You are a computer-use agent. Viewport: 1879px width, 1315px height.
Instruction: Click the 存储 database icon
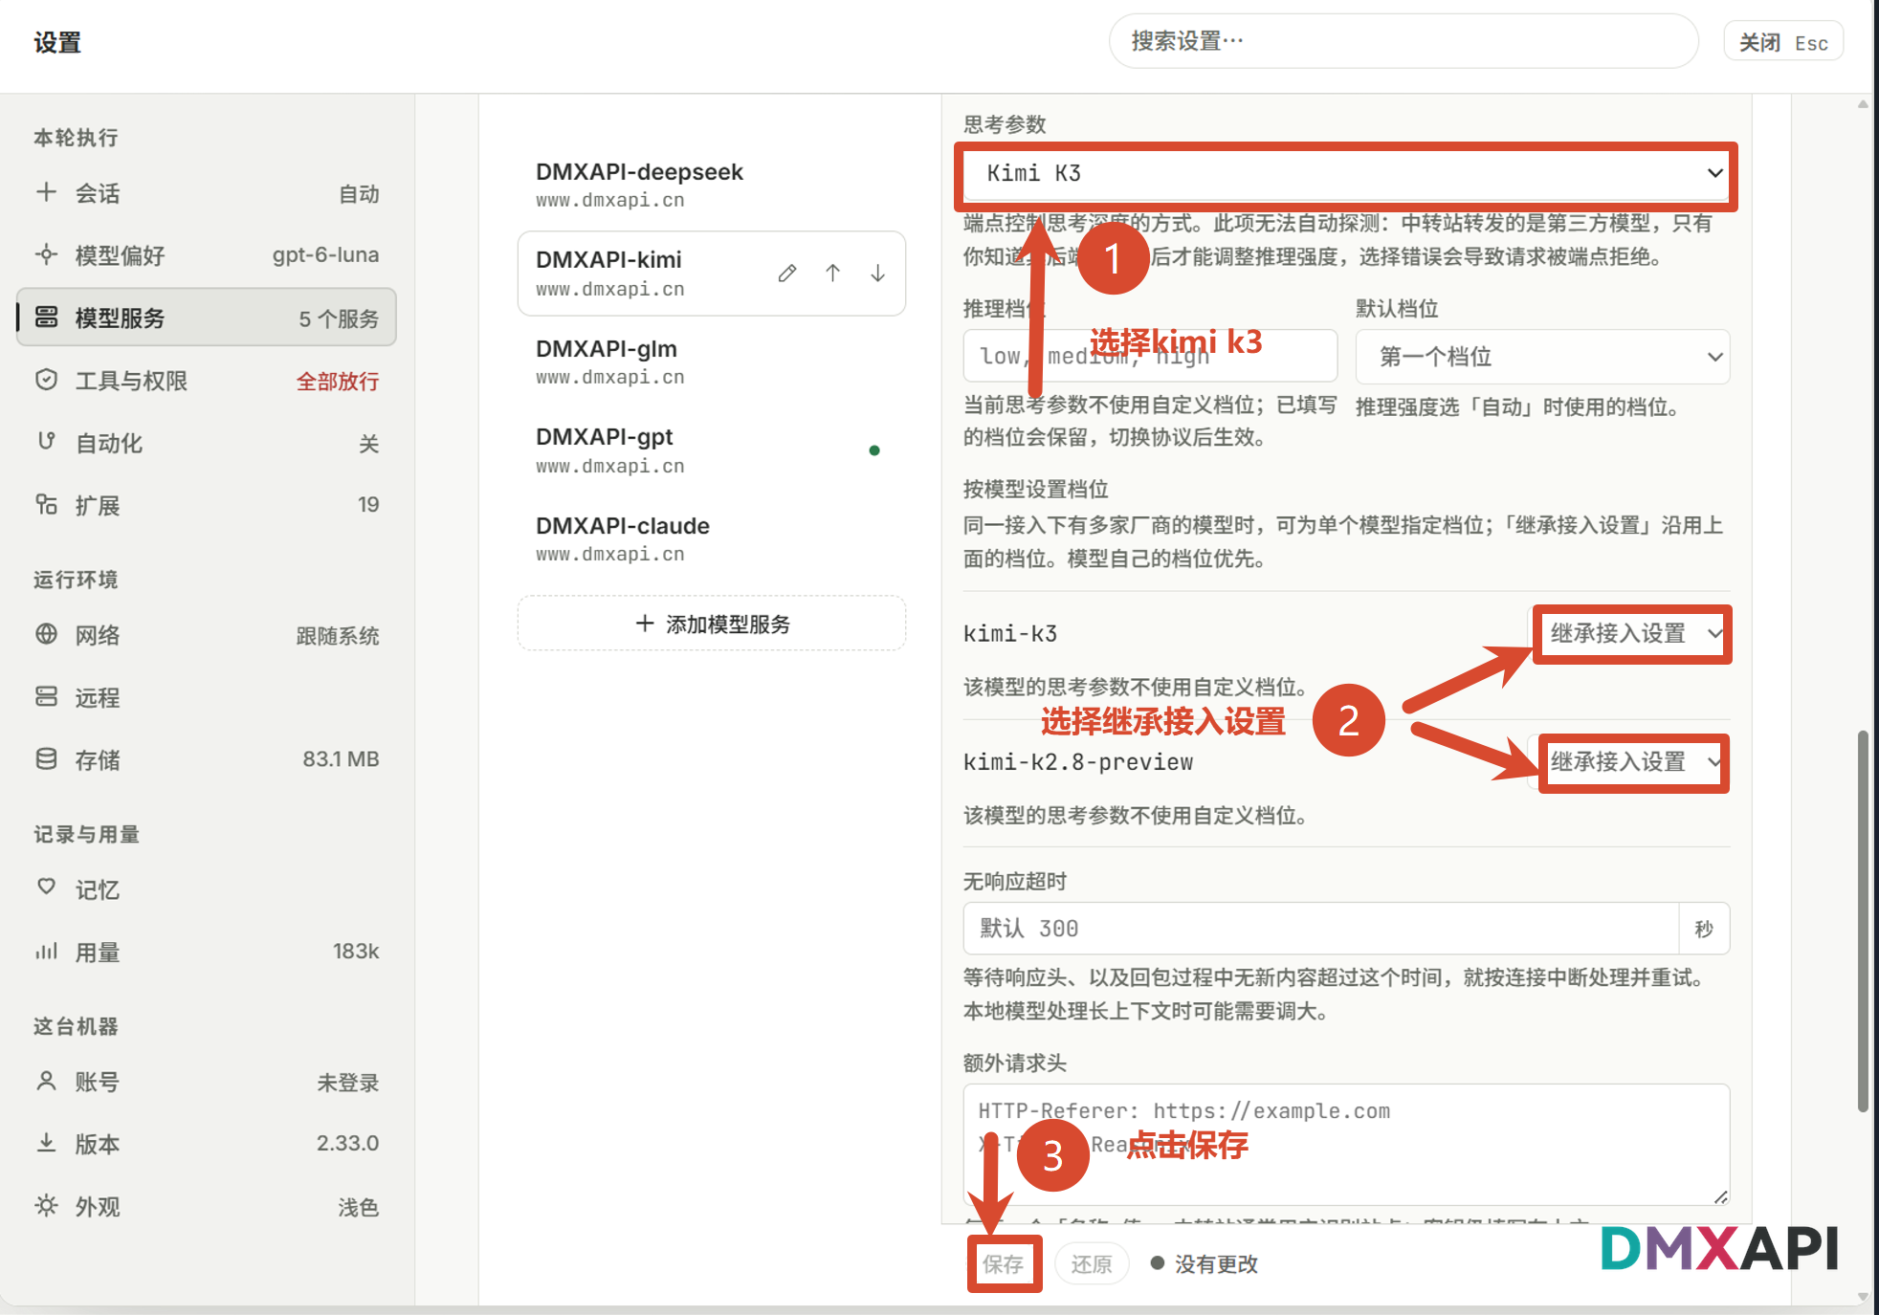click(x=46, y=759)
